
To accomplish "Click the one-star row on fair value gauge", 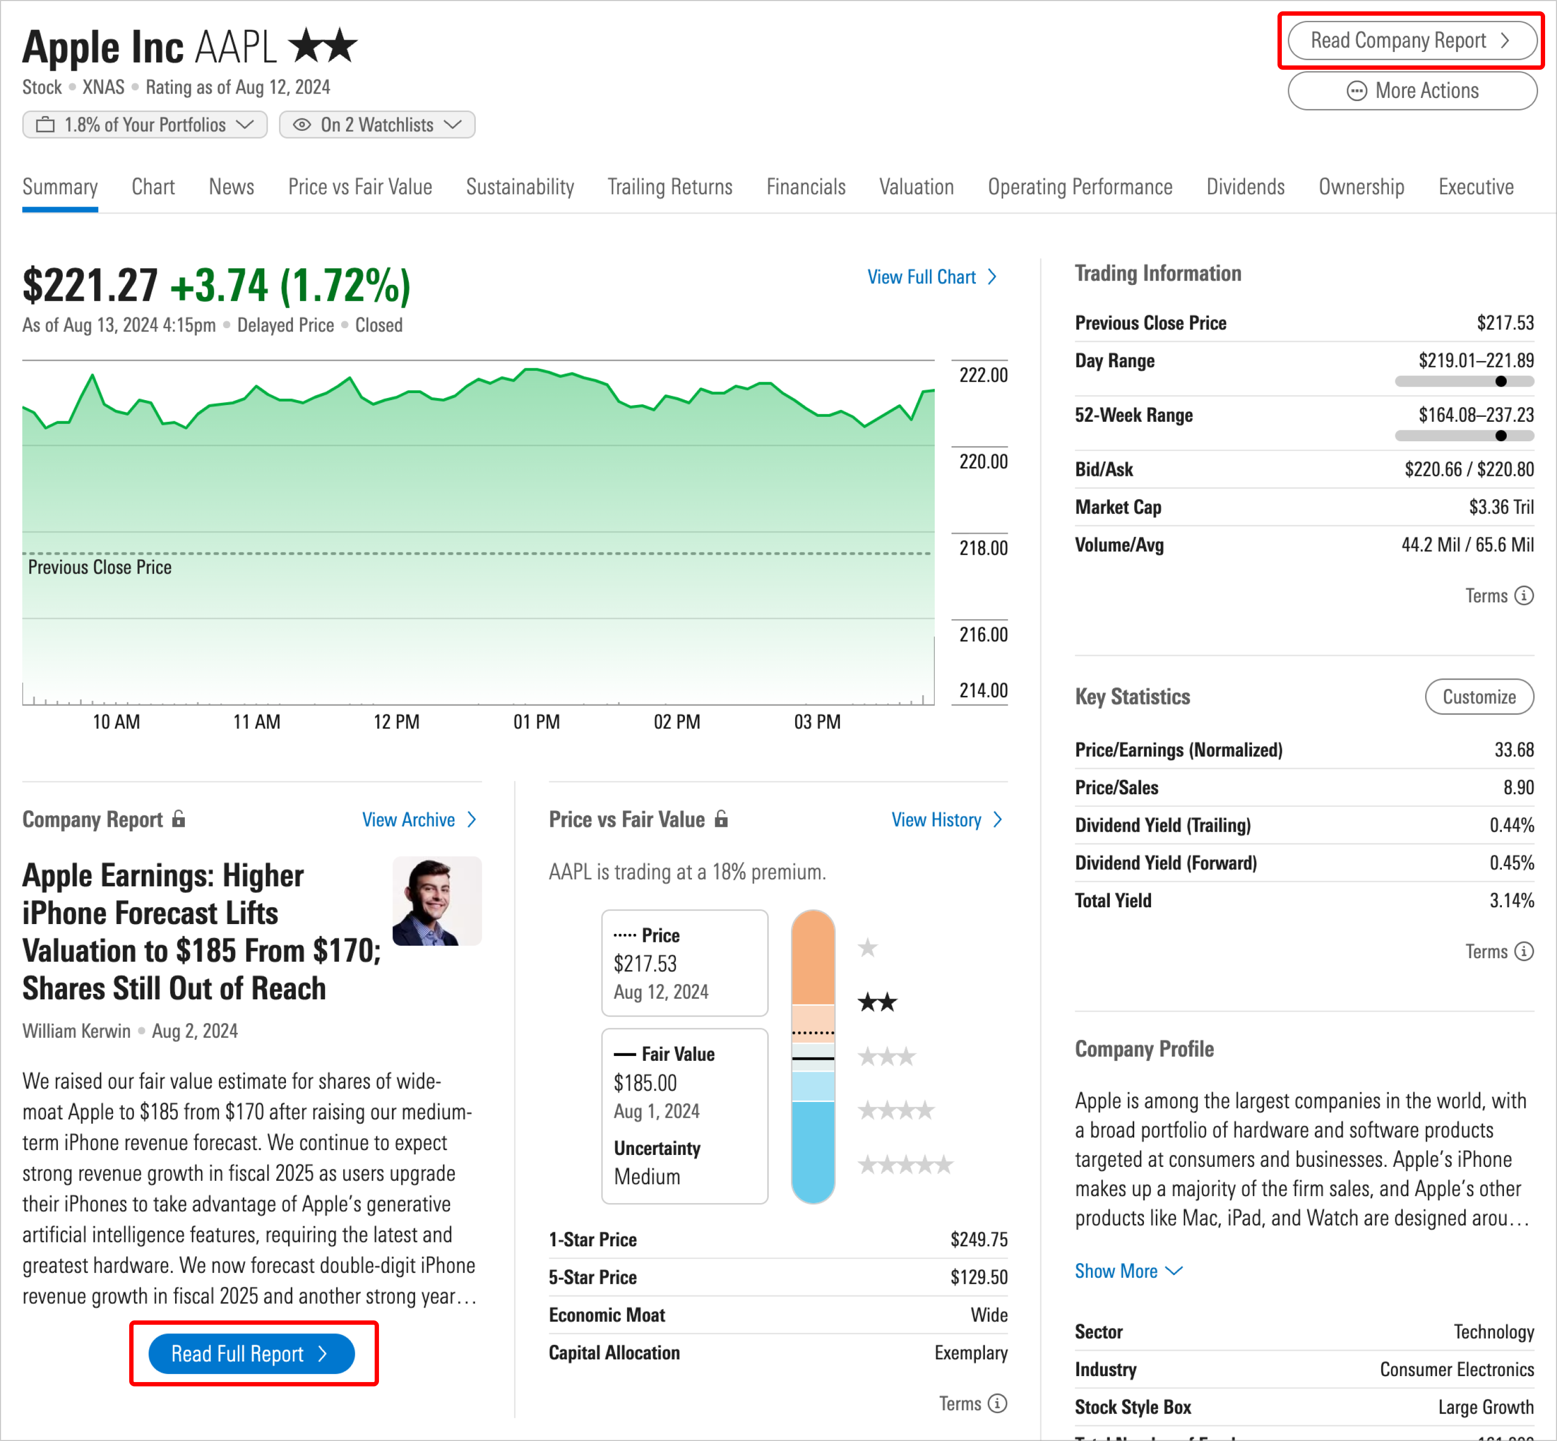I will click(868, 948).
